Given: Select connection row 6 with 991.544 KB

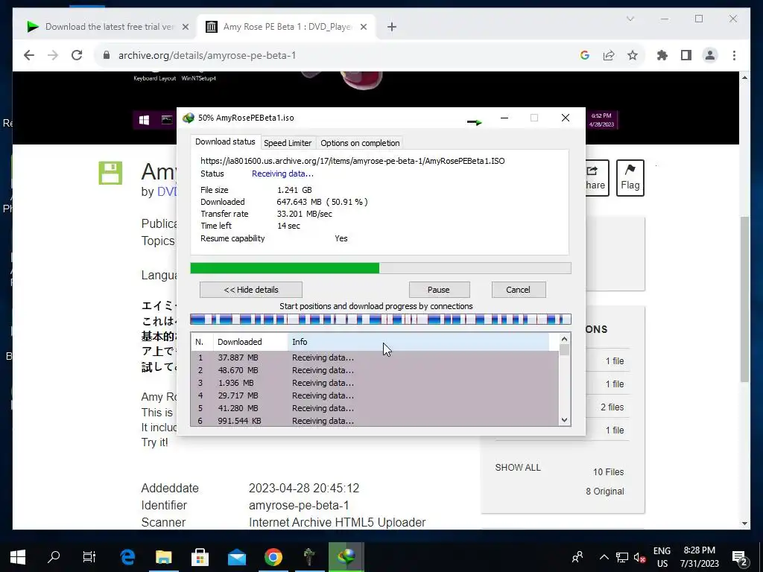Looking at the screenshot, I should 375,420.
